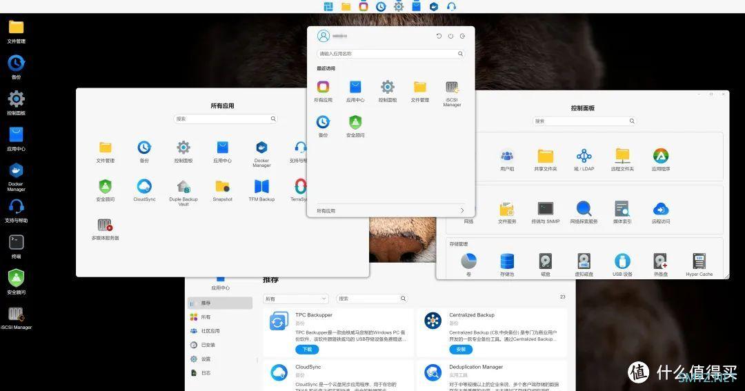Screen dimensions: 745x391
Task: Click the search field in 所有应用 window
Action: tap(226, 119)
